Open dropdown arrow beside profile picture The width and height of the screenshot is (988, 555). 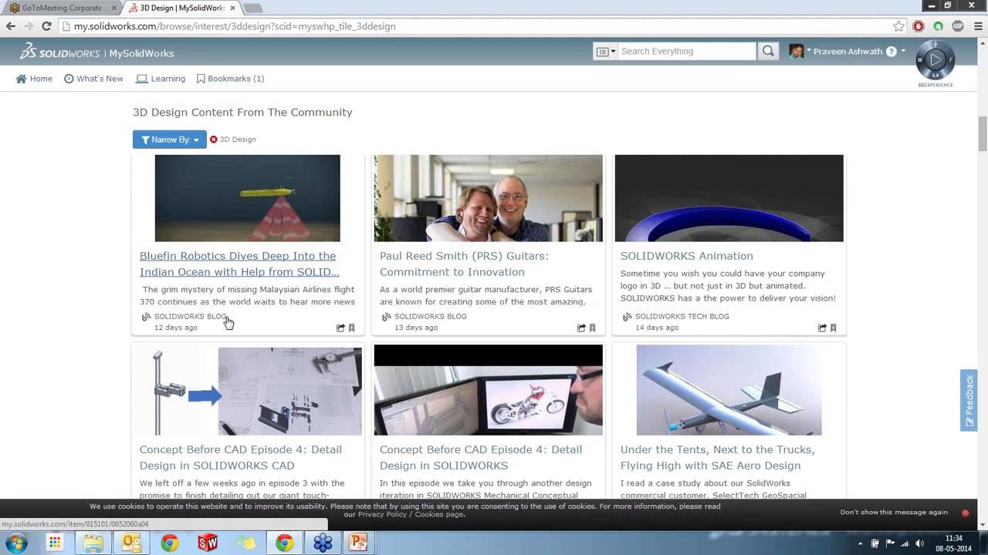click(x=809, y=51)
